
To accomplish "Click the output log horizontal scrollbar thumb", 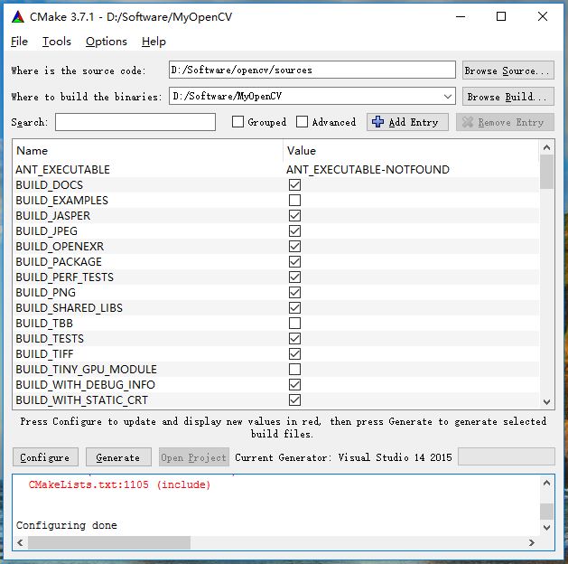I will click(109, 542).
